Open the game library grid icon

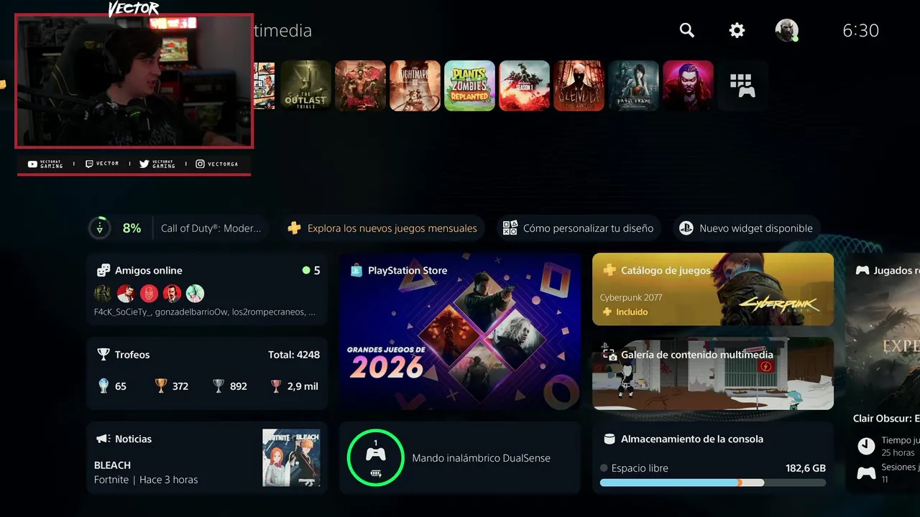pyautogui.click(x=742, y=85)
